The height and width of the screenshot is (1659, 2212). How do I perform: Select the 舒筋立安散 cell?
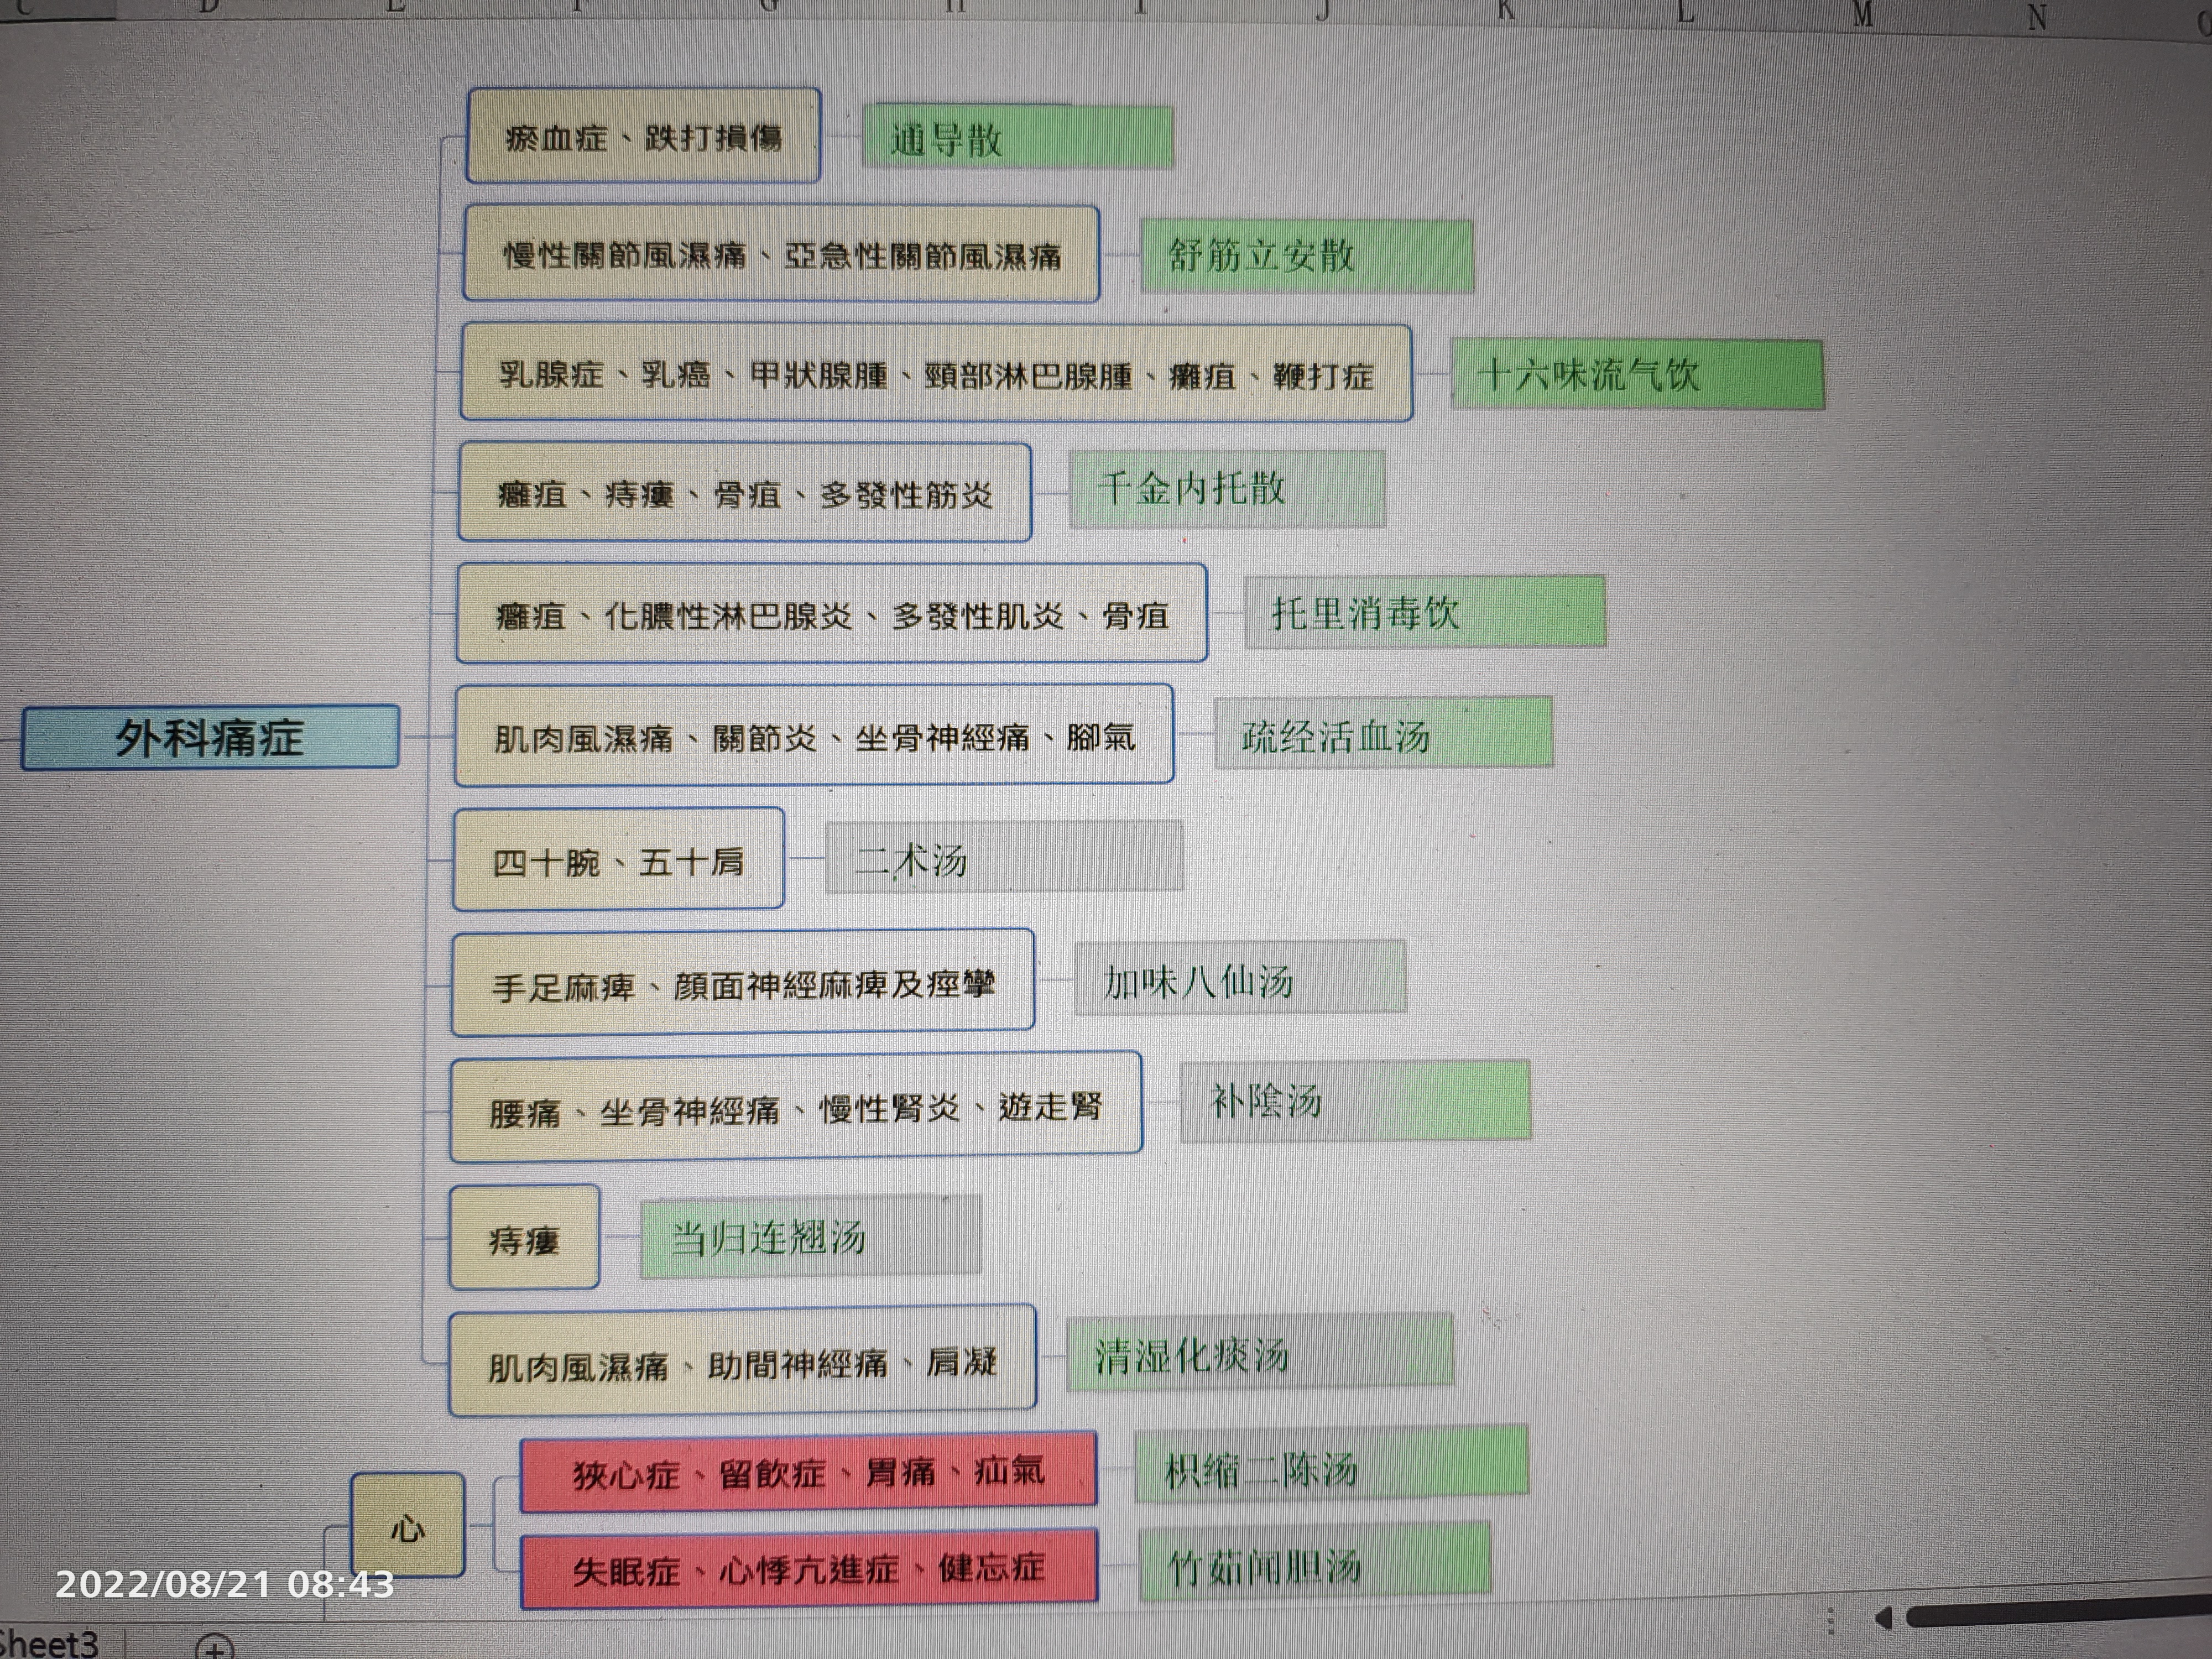[x=1306, y=256]
